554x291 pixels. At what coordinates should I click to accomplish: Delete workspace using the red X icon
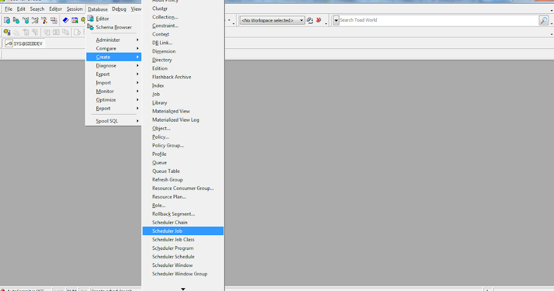pos(319,20)
